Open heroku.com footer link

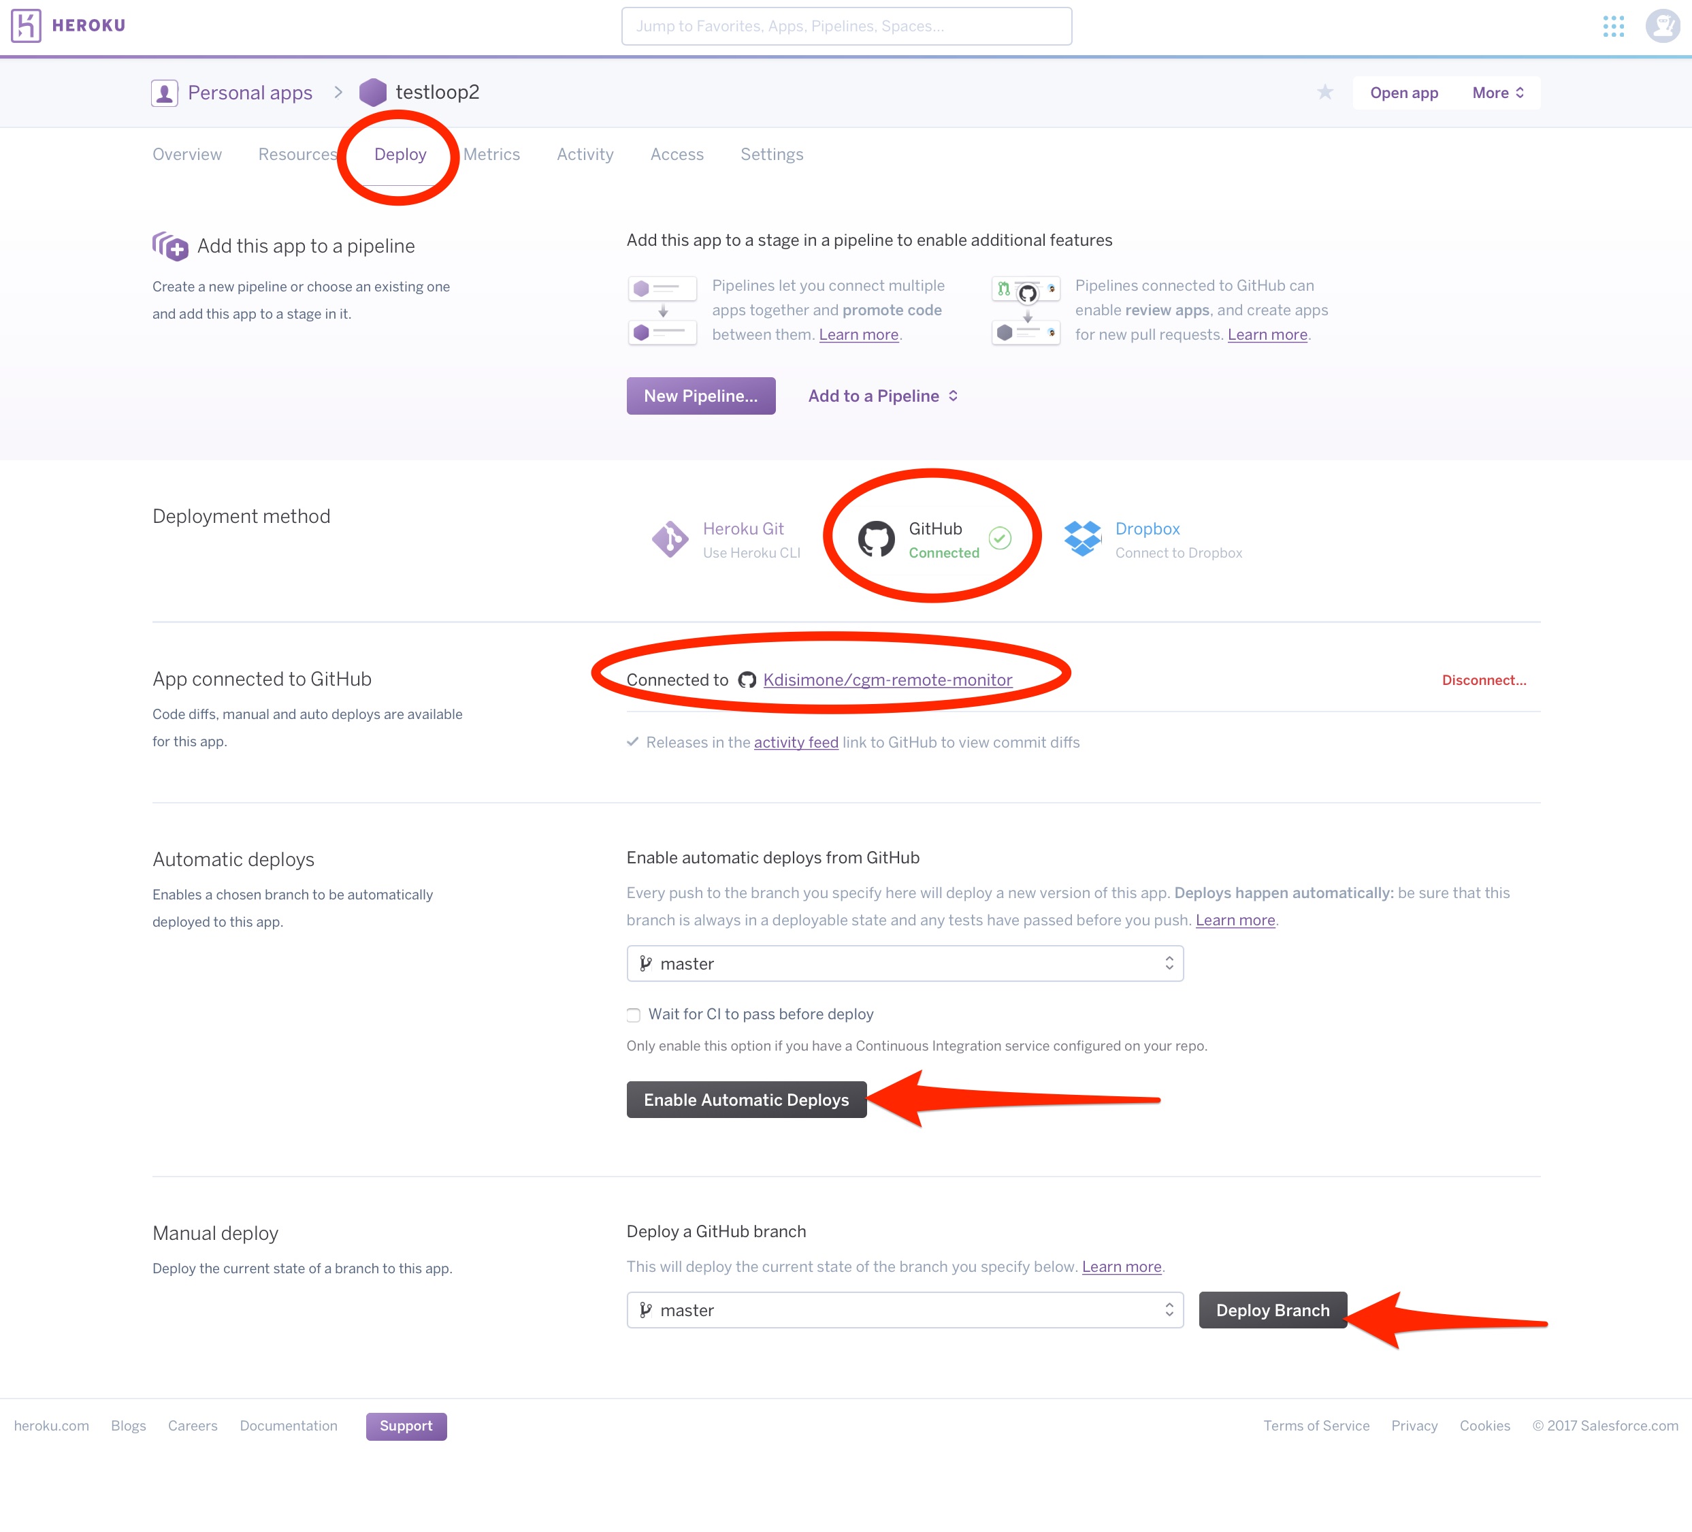tap(51, 1426)
